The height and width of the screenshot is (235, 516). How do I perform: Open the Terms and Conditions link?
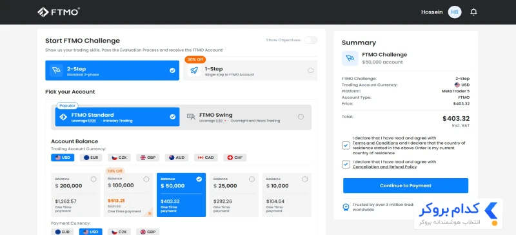point(375,143)
